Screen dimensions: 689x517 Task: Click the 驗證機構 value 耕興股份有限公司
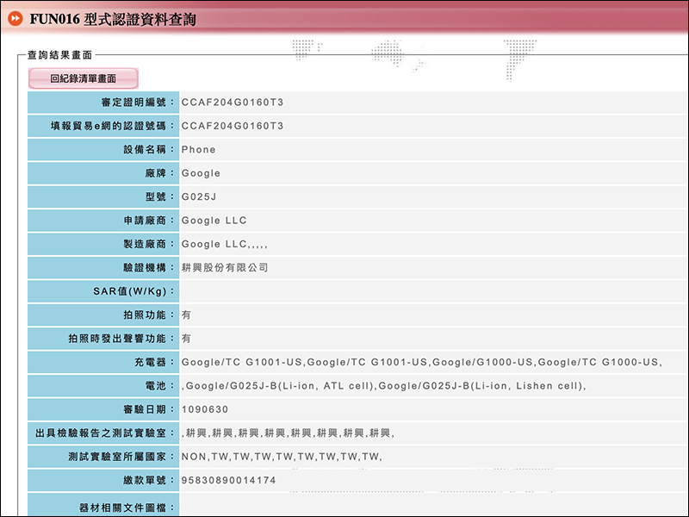pos(225,268)
